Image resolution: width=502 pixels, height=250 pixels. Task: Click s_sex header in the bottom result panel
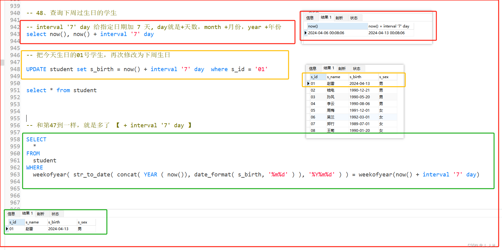(86, 222)
